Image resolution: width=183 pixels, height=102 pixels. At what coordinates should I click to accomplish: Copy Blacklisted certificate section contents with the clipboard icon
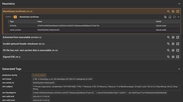click(165, 17)
